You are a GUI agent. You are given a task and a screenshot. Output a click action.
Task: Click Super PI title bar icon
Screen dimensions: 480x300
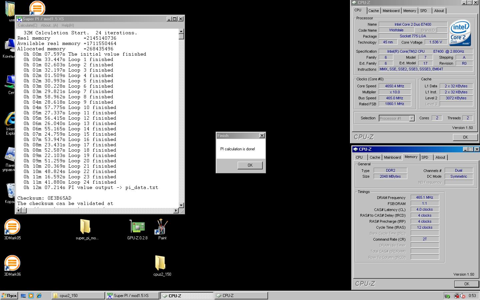coord(19,19)
